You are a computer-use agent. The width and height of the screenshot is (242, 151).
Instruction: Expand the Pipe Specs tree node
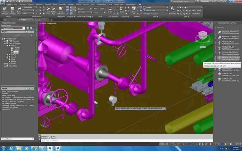click(x=5, y=63)
